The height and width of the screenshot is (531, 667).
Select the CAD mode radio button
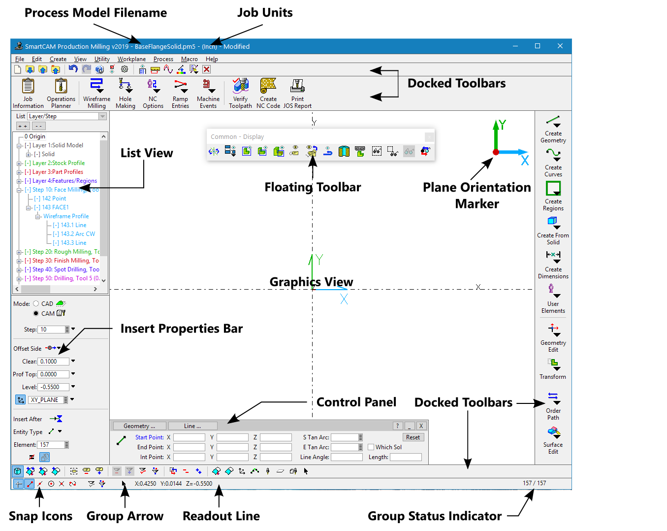[x=36, y=303]
